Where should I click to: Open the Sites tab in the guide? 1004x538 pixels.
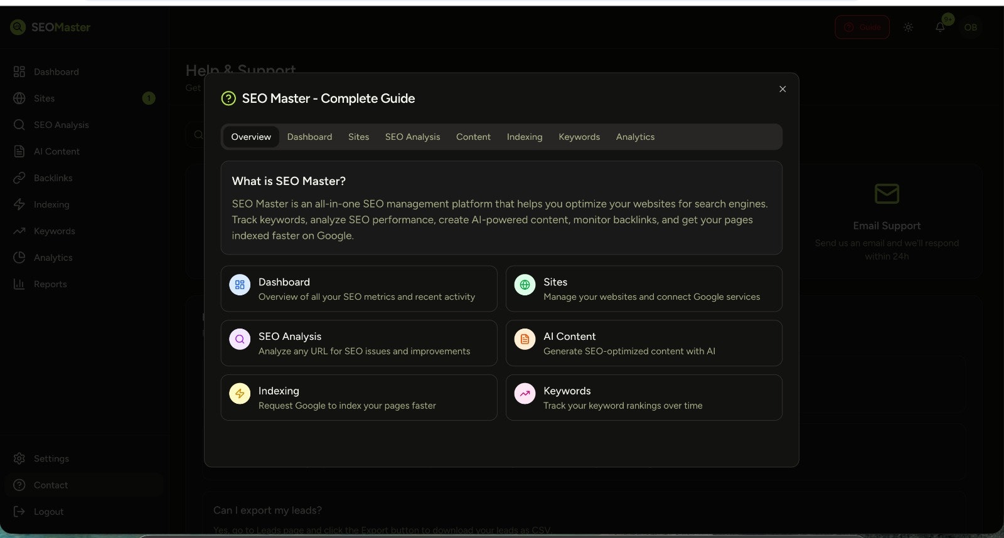[359, 137]
